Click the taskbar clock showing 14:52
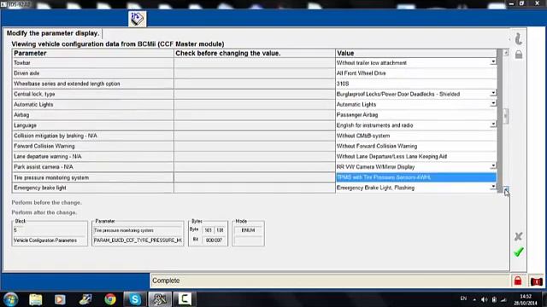Screen dimensions: 547x307 point(526,299)
